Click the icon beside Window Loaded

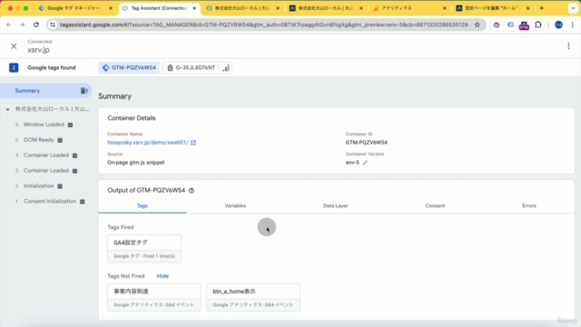coord(71,125)
